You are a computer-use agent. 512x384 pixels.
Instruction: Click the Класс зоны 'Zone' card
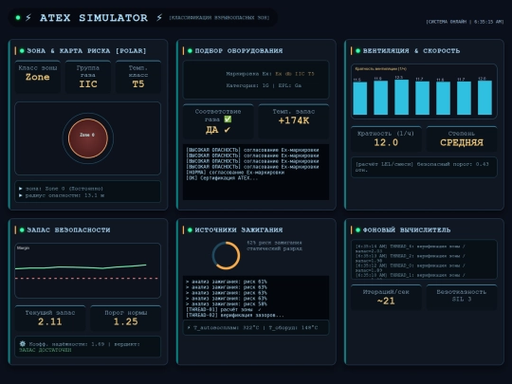[x=38, y=77]
